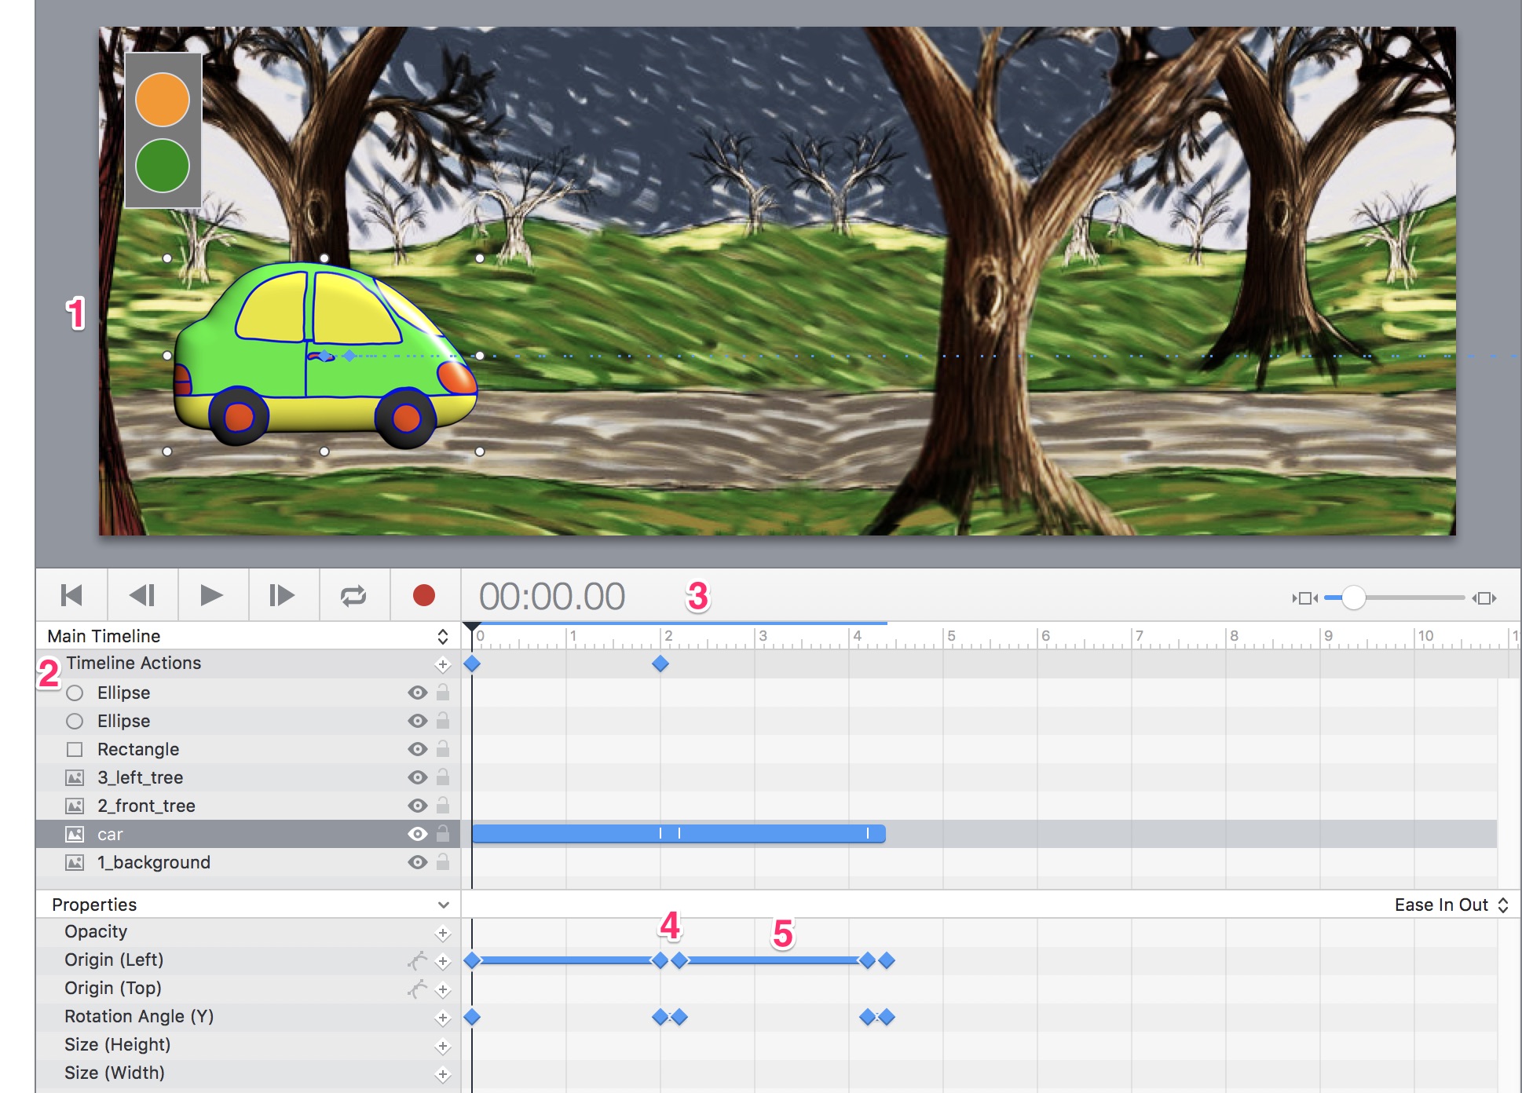Click the step backward frame icon
Viewport: 1522px width, 1093px height.
click(142, 596)
